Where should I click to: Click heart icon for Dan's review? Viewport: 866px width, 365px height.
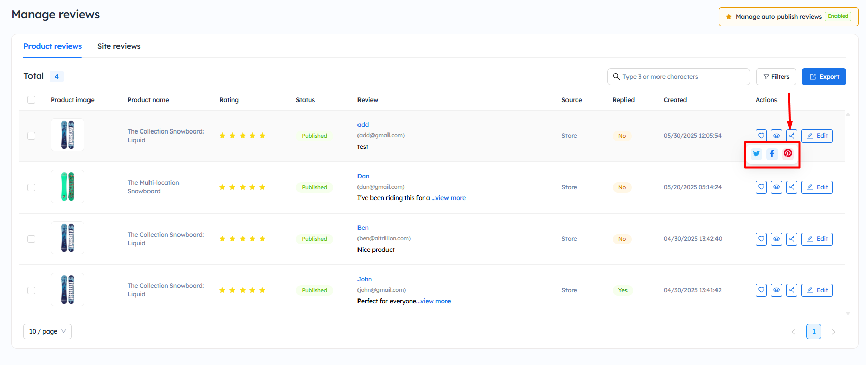click(x=761, y=187)
